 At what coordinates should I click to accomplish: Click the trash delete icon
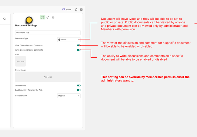pyautogui.click(x=76, y=10)
